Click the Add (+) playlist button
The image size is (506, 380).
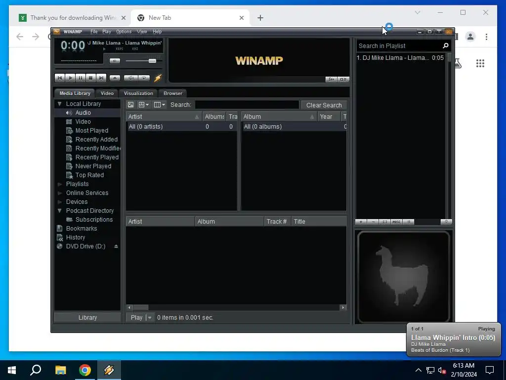(x=361, y=222)
